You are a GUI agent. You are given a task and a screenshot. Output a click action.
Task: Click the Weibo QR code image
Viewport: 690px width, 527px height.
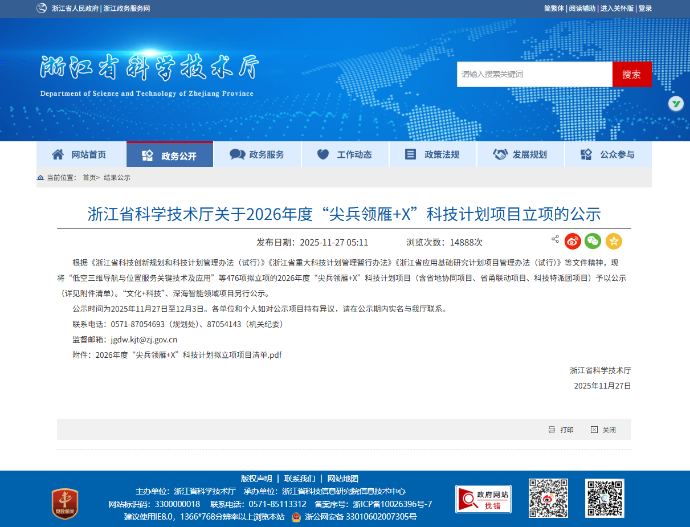click(548, 499)
